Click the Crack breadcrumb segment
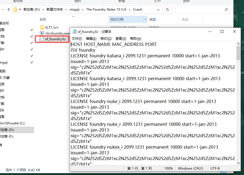The image size is (244, 175). coord(137,10)
